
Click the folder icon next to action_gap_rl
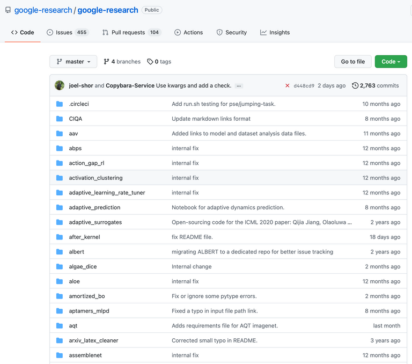click(60, 163)
